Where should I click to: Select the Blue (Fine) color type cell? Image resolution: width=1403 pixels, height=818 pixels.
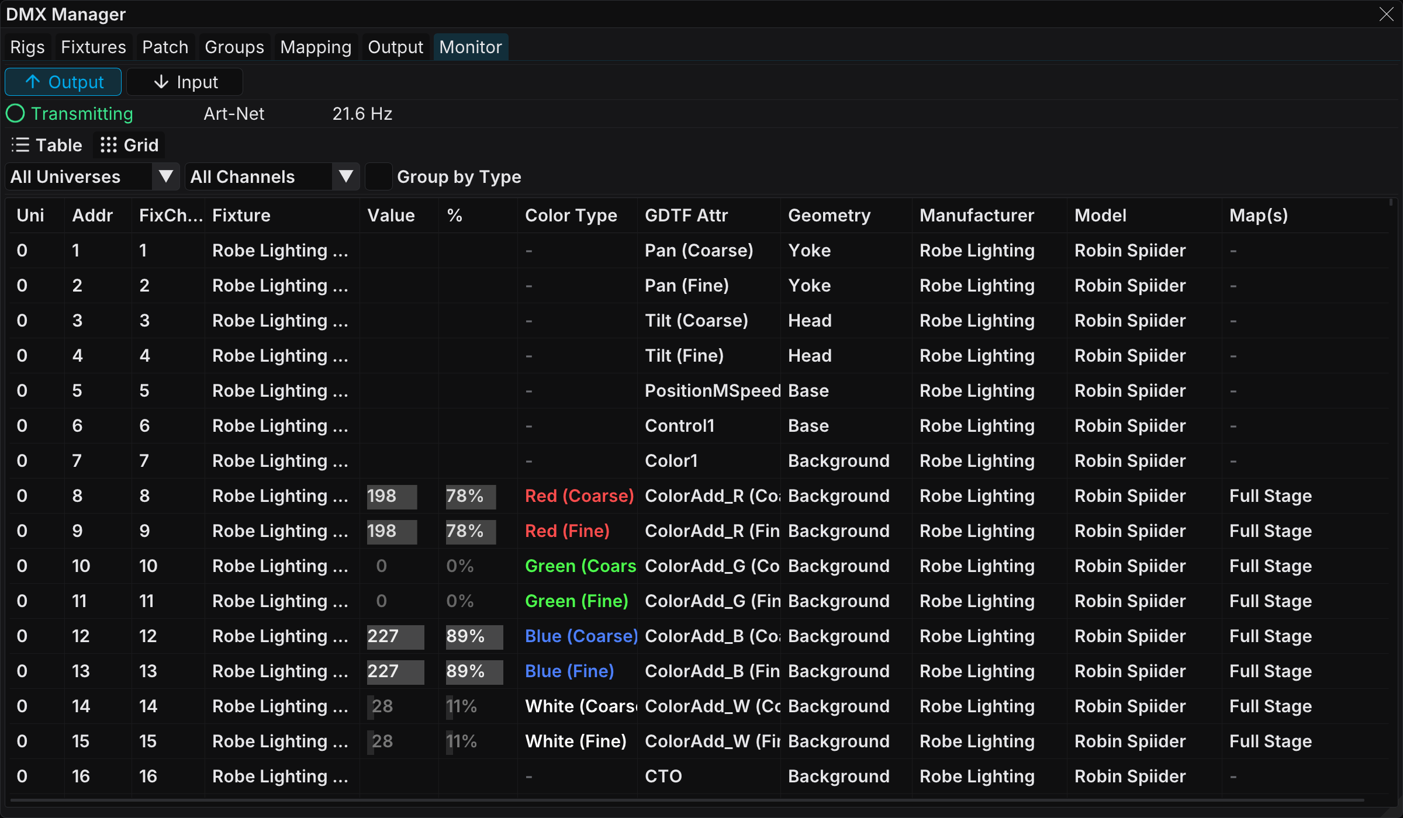click(x=569, y=671)
